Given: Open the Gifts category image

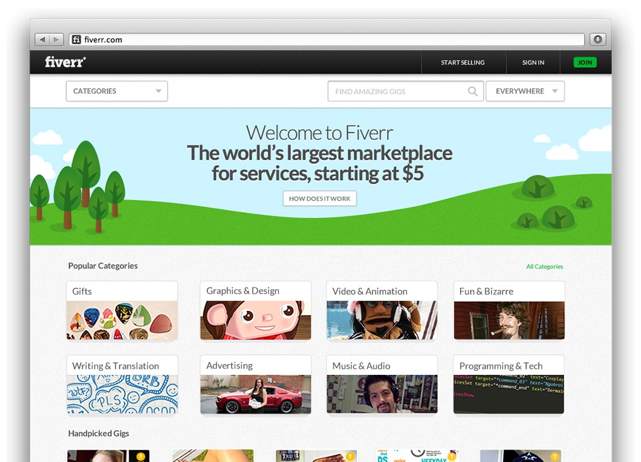Looking at the screenshot, I should tap(122, 319).
